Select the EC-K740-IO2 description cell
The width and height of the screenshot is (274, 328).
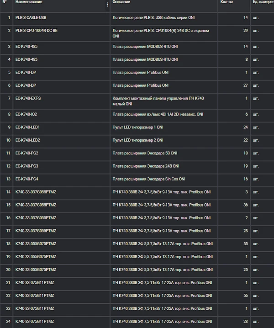[164, 116]
